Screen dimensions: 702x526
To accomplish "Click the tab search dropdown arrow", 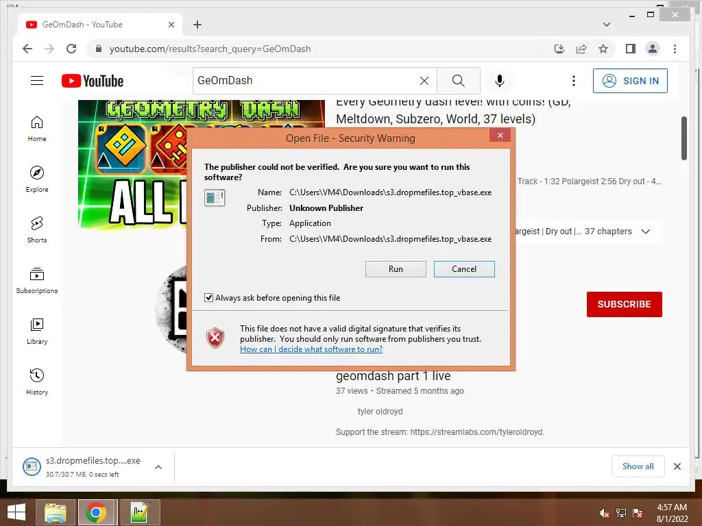I will pyautogui.click(x=607, y=25).
